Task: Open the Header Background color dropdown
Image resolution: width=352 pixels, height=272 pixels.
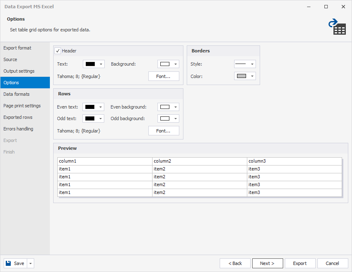Action: tap(175, 64)
